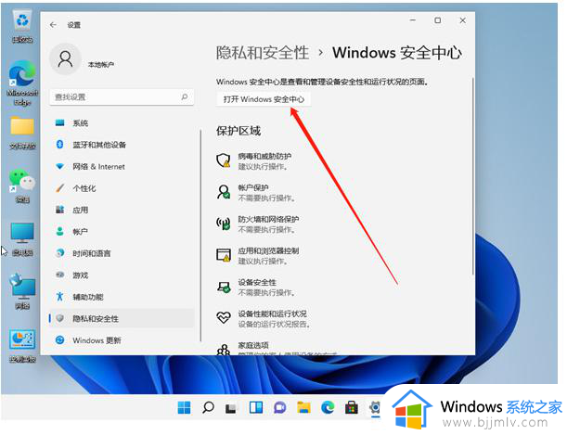Open the Windows Start menu
Viewport: 567px width, 435px height.
[x=184, y=407]
